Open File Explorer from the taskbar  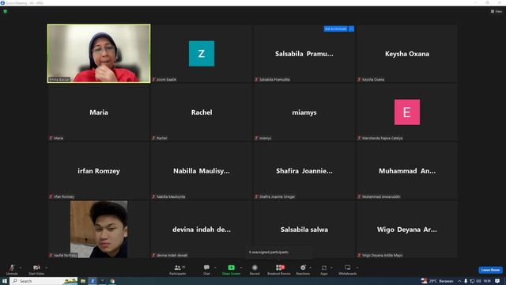(83, 281)
